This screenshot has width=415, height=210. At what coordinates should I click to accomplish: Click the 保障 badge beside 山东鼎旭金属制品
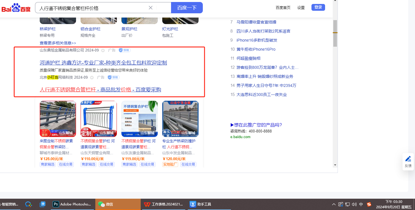(x=125, y=50)
